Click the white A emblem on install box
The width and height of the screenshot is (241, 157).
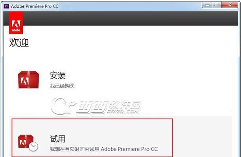25,81
